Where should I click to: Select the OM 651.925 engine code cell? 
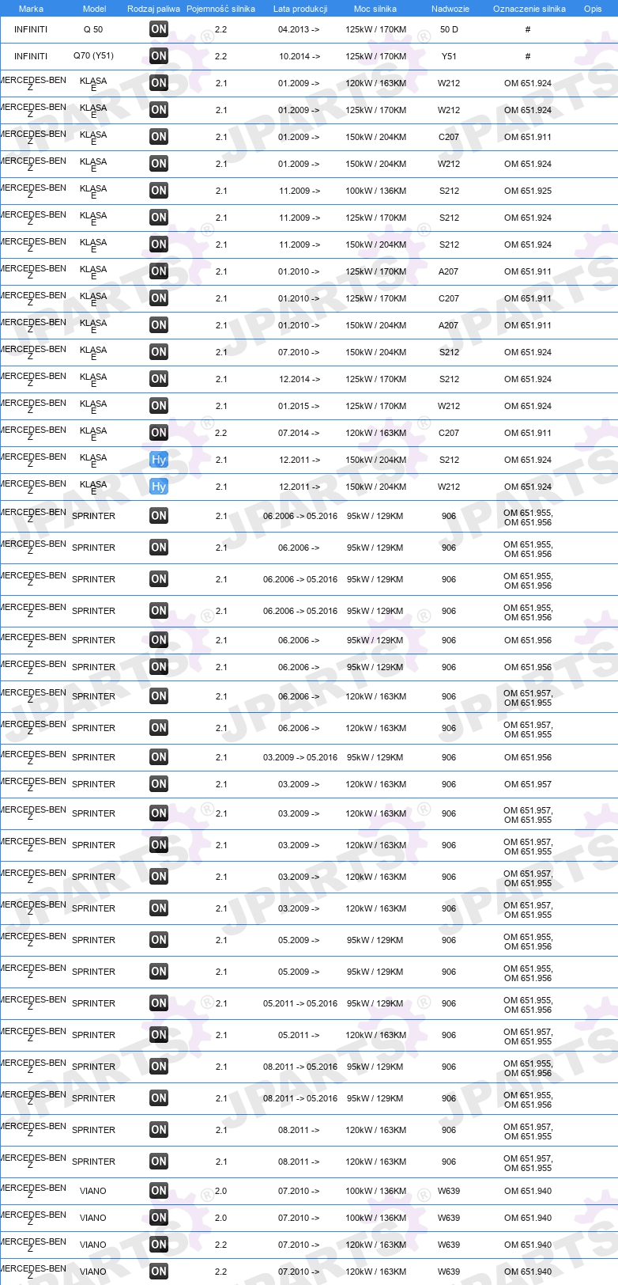(x=528, y=191)
